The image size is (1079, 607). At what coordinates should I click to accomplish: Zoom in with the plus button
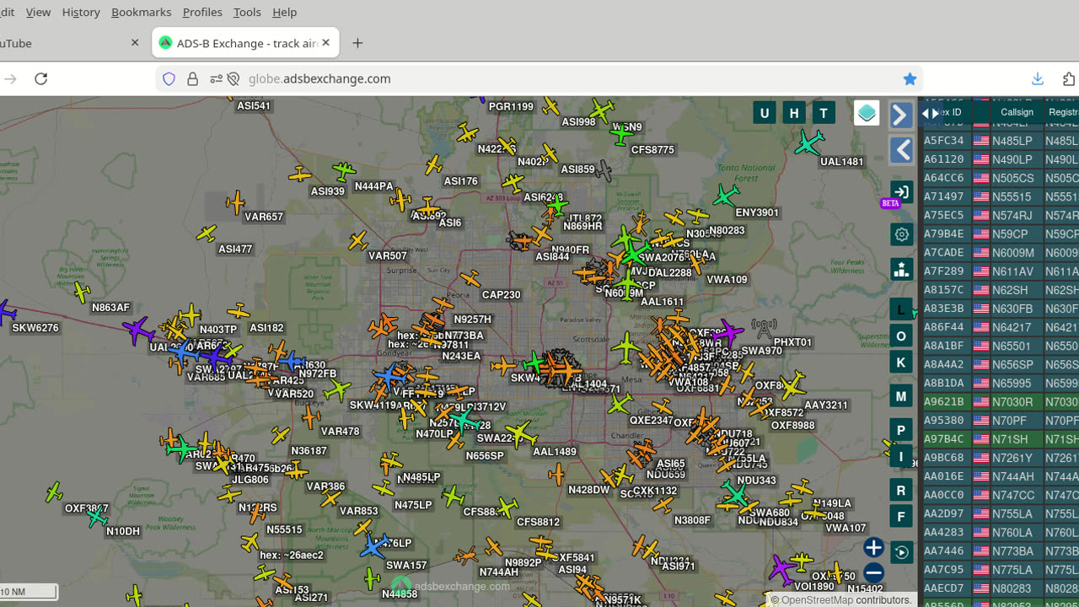873,548
